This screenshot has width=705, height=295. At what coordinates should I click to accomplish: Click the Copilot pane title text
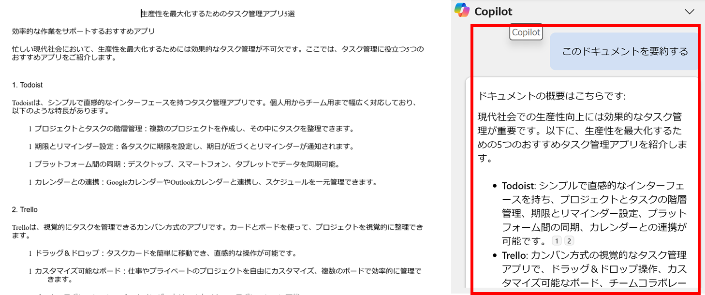(493, 11)
